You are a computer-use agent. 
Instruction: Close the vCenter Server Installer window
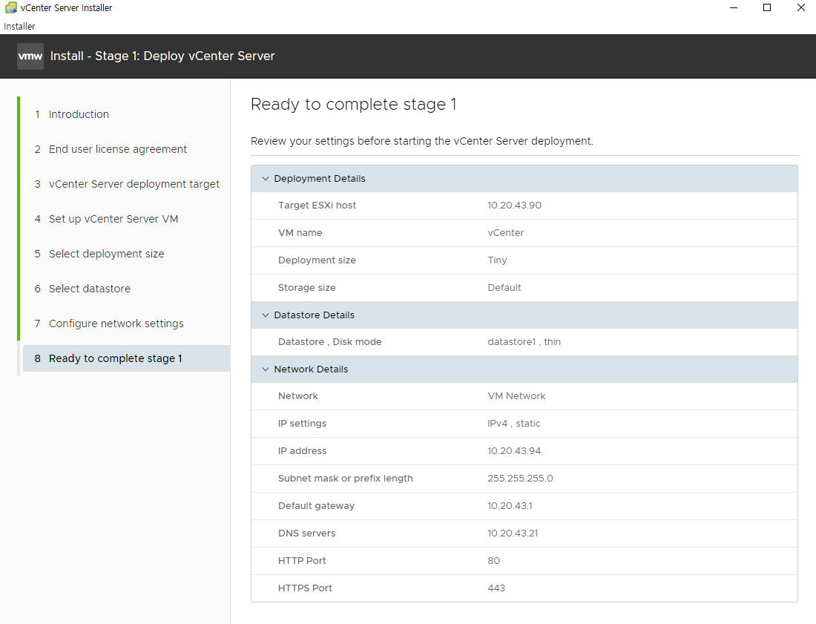[x=801, y=8]
